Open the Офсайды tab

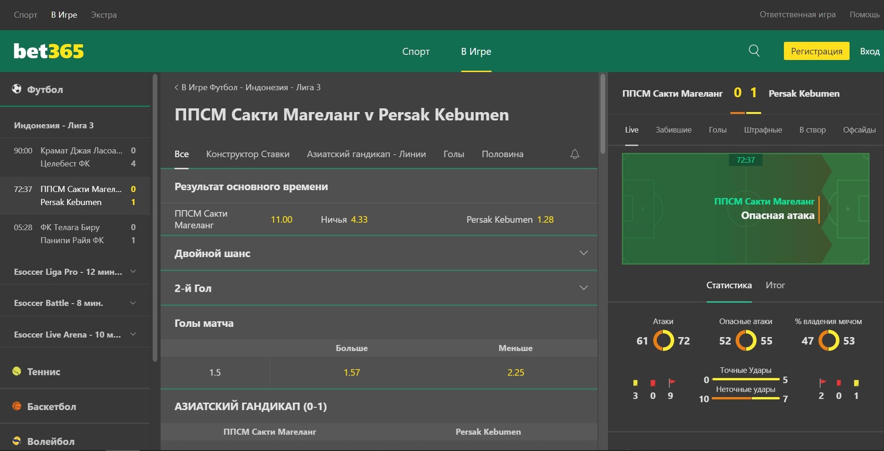coord(859,130)
